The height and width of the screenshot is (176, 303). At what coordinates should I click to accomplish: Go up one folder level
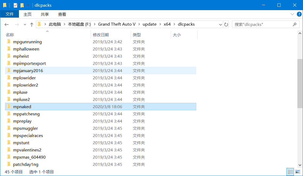point(32,24)
